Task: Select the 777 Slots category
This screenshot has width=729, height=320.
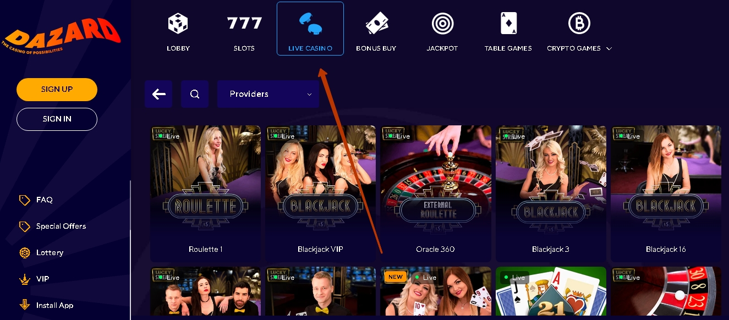Action: [244, 24]
